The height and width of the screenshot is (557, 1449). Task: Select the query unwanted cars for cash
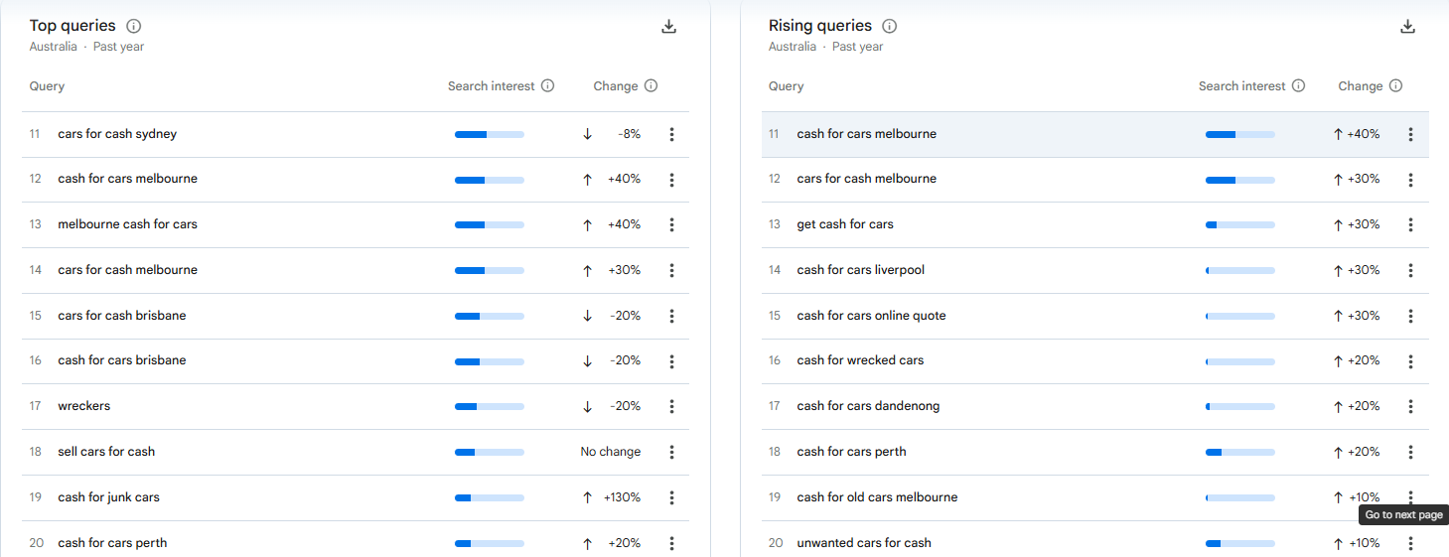[864, 543]
